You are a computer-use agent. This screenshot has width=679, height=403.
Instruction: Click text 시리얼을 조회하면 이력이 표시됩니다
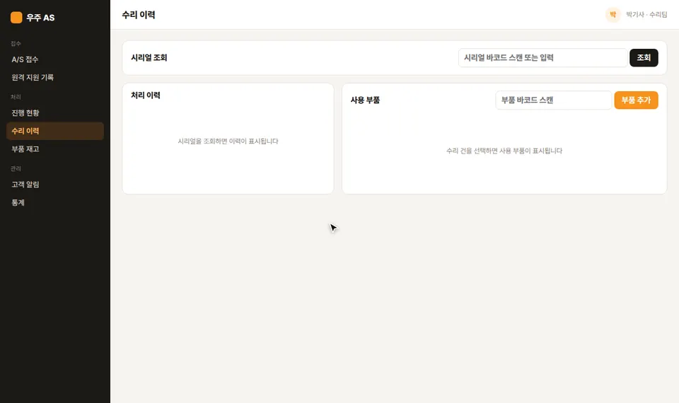point(228,141)
